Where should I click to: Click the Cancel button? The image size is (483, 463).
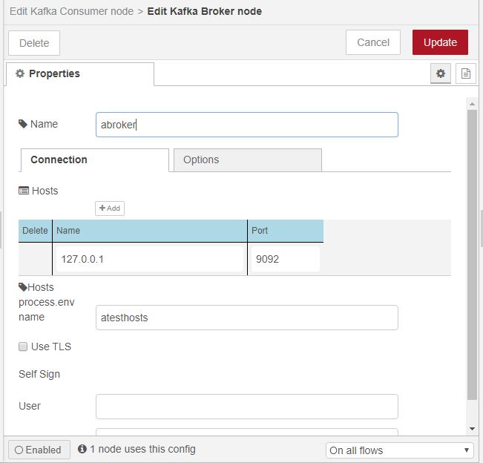click(373, 42)
